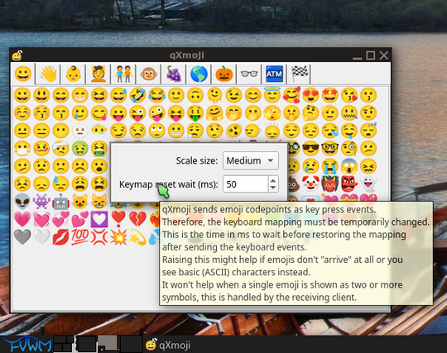Open the jack-o-lantern activities tab
Screen dimensions: 447x353
coord(223,74)
